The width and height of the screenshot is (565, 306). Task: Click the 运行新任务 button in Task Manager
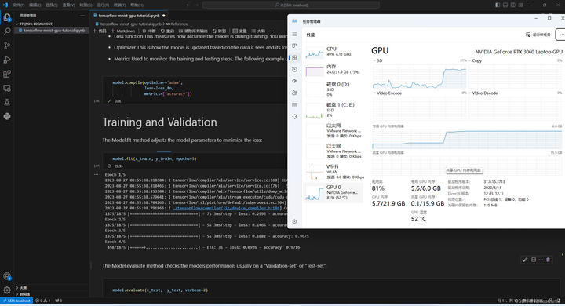coord(538,35)
